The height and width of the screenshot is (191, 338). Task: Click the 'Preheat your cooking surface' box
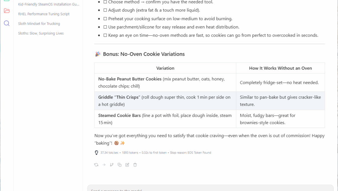[105, 19]
